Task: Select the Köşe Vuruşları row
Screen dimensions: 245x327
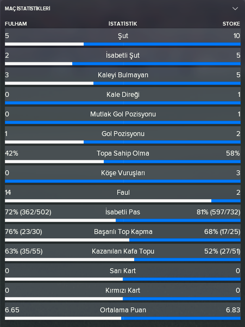Action: click(123, 174)
